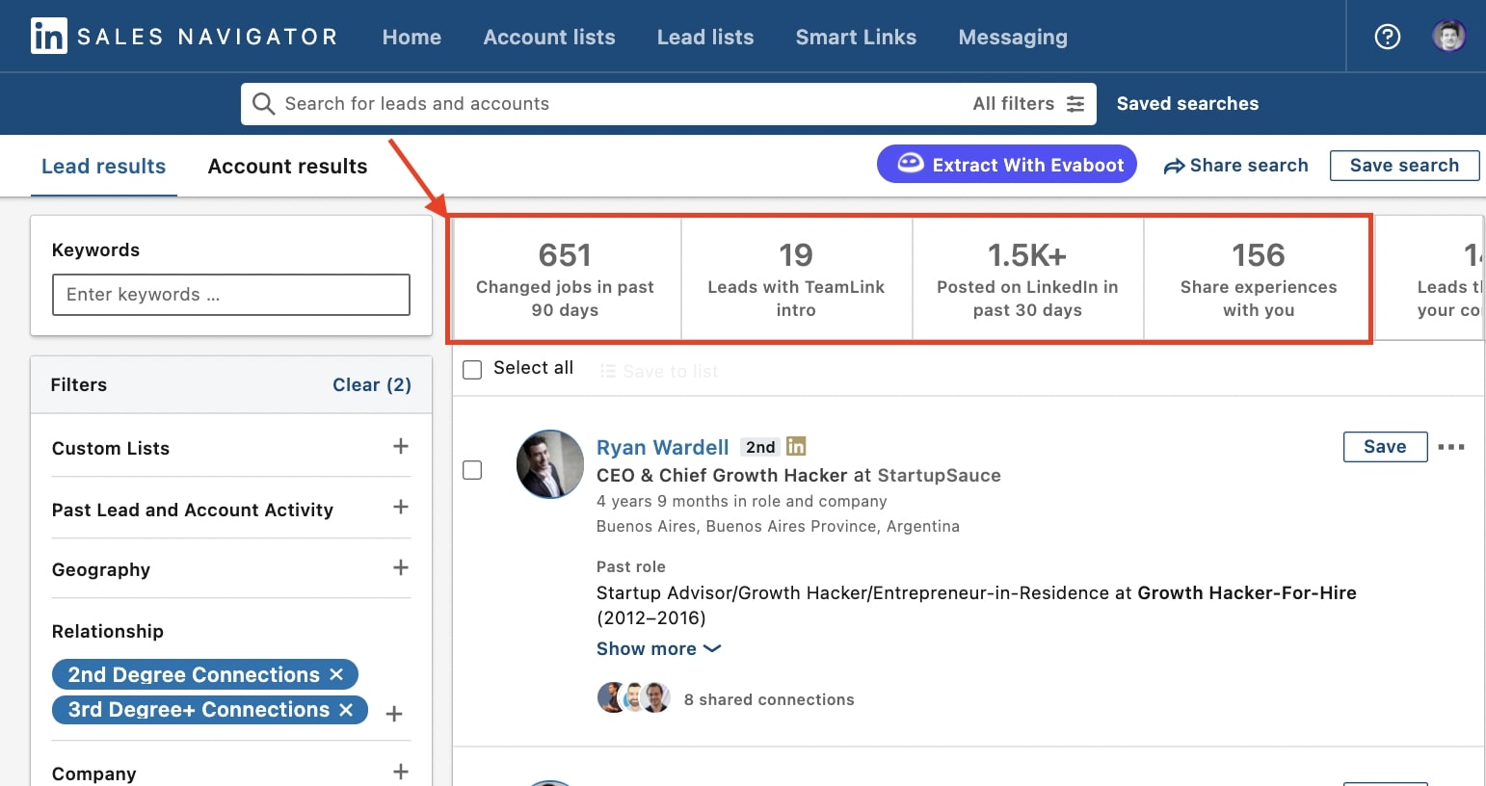The height and width of the screenshot is (786, 1486).
Task: Expand the Custom Lists filter
Action: pos(401,446)
